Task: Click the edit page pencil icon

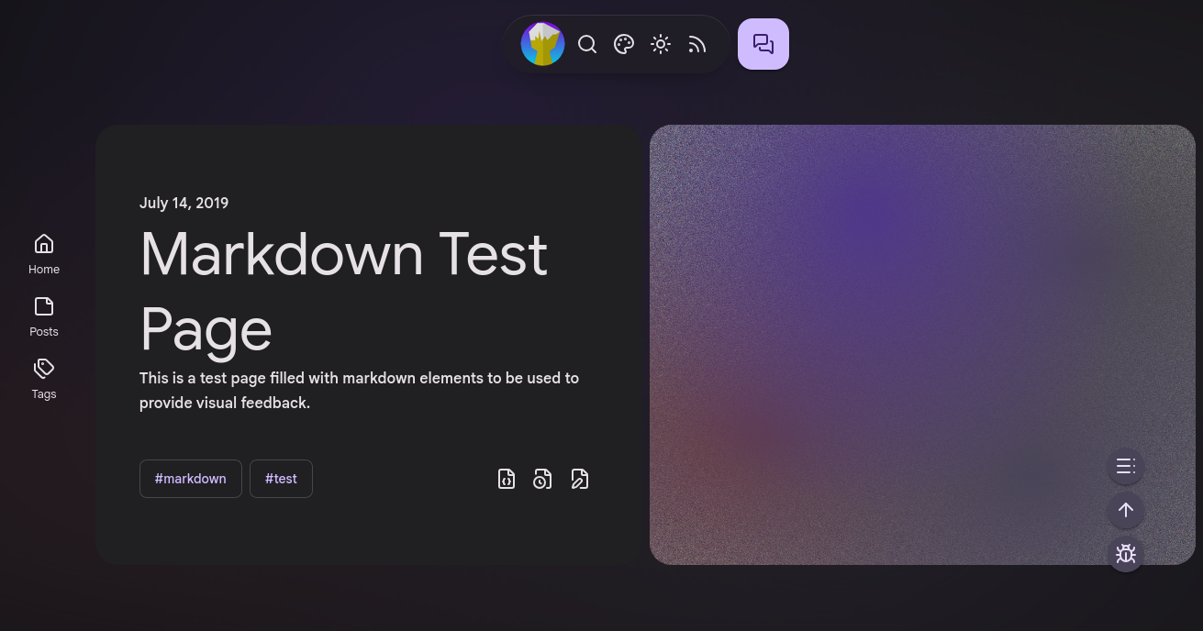Action: pos(579,479)
